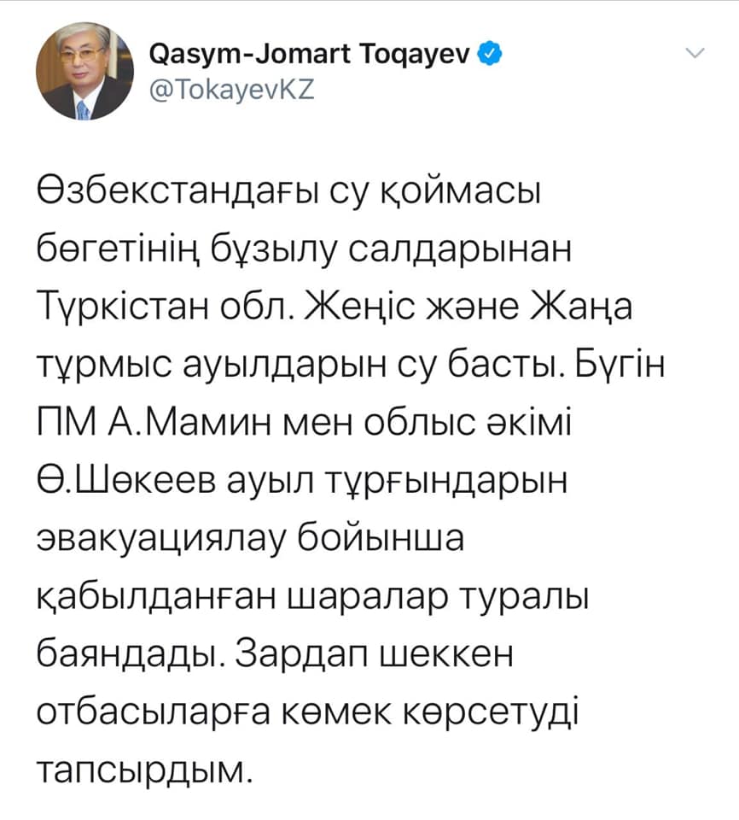Image resolution: width=739 pixels, height=820 pixels.
Task: Open the Qasym-Jomart Toqayev display name
Action: [x=310, y=53]
